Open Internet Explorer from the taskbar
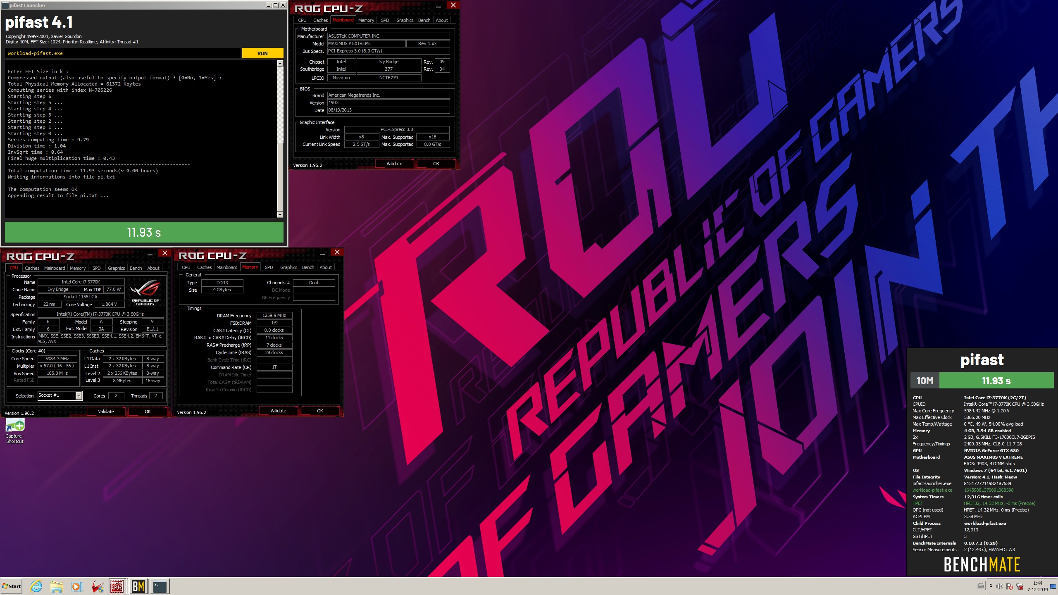 point(36,586)
